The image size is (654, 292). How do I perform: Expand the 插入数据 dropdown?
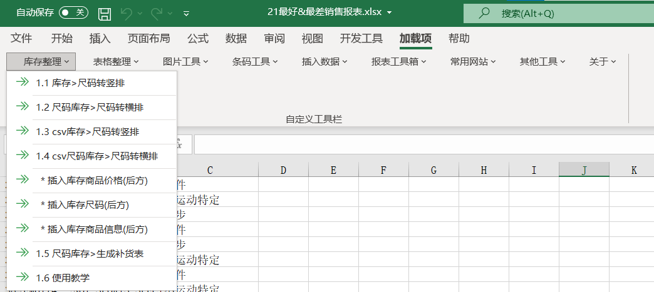(324, 62)
